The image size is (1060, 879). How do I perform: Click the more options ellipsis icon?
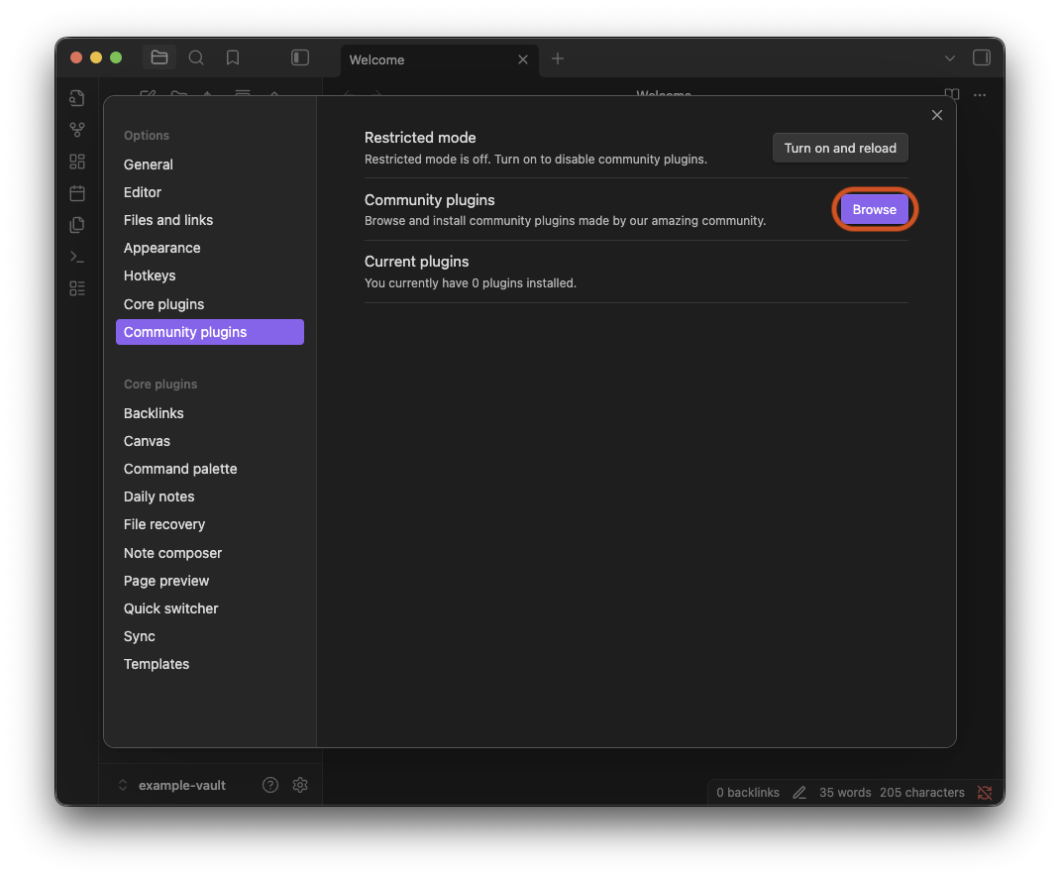[980, 95]
